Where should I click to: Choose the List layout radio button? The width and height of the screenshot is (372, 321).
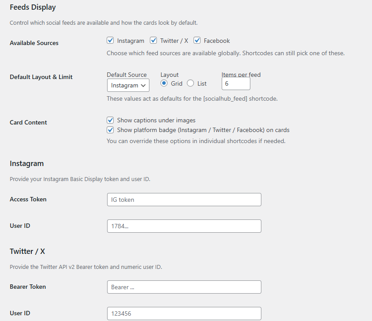click(x=190, y=83)
